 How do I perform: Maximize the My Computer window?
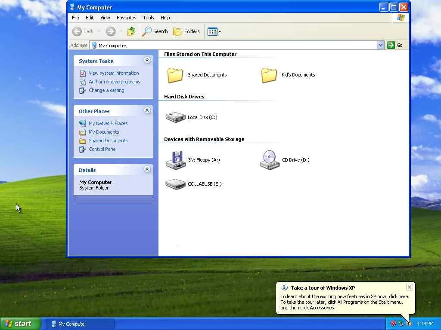394,7
